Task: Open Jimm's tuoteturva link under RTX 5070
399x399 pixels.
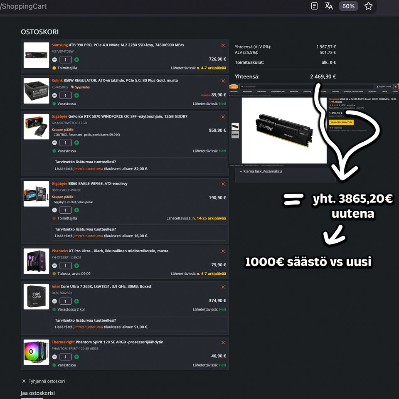Action: click(x=88, y=169)
